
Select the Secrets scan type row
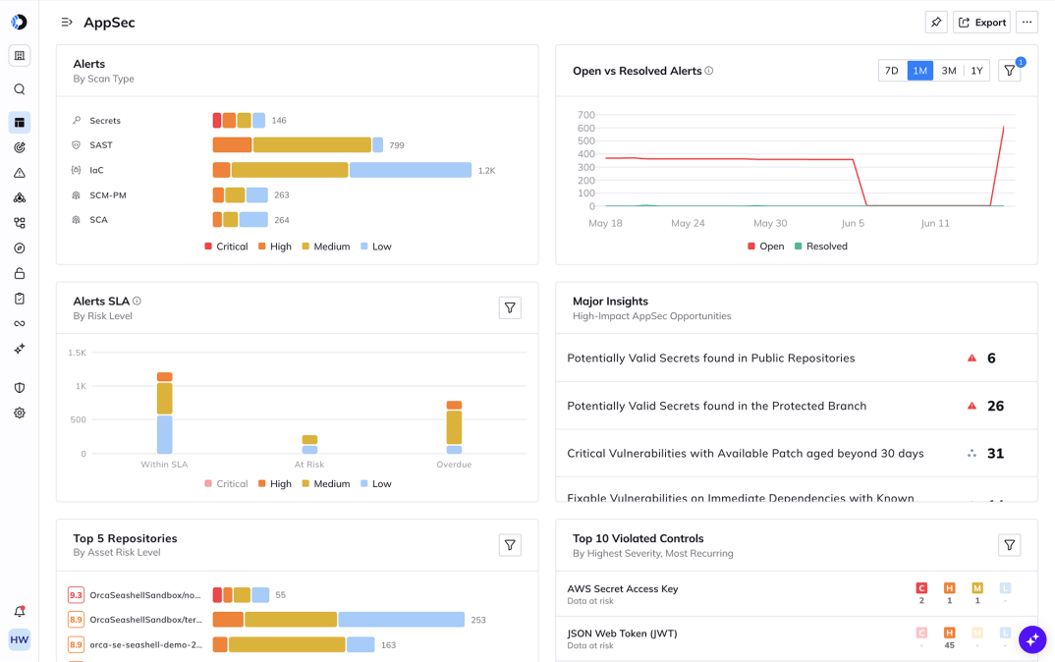pos(297,121)
